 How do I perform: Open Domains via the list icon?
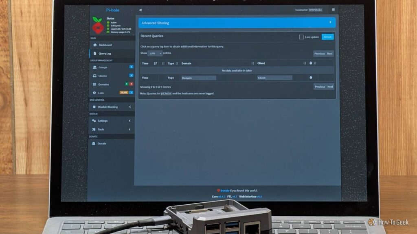click(94, 84)
